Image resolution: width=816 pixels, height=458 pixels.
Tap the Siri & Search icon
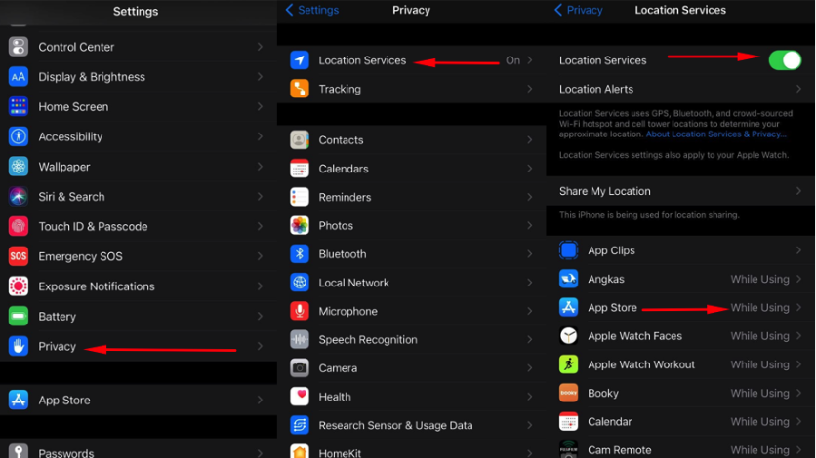(x=19, y=196)
